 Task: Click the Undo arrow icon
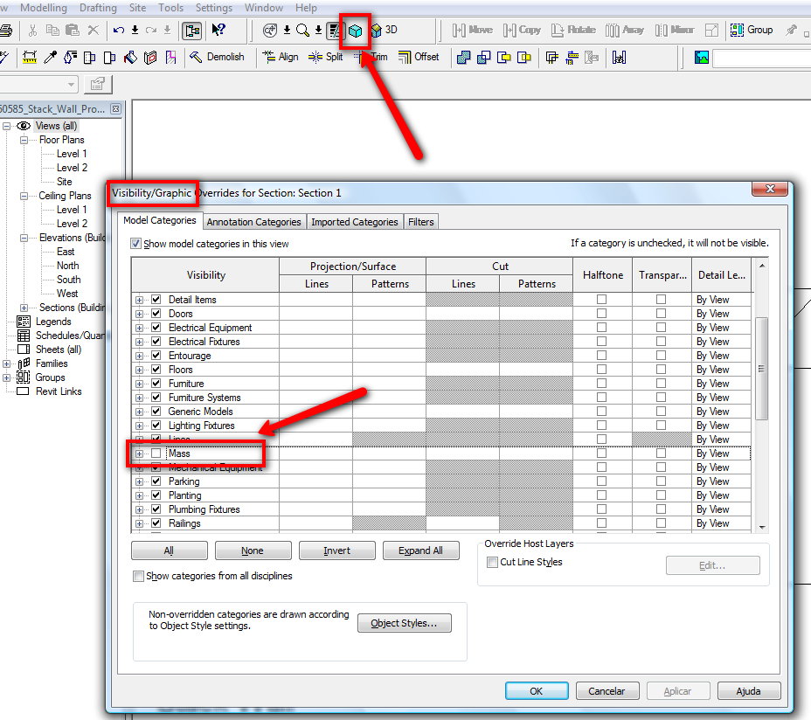(x=119, y=31)
